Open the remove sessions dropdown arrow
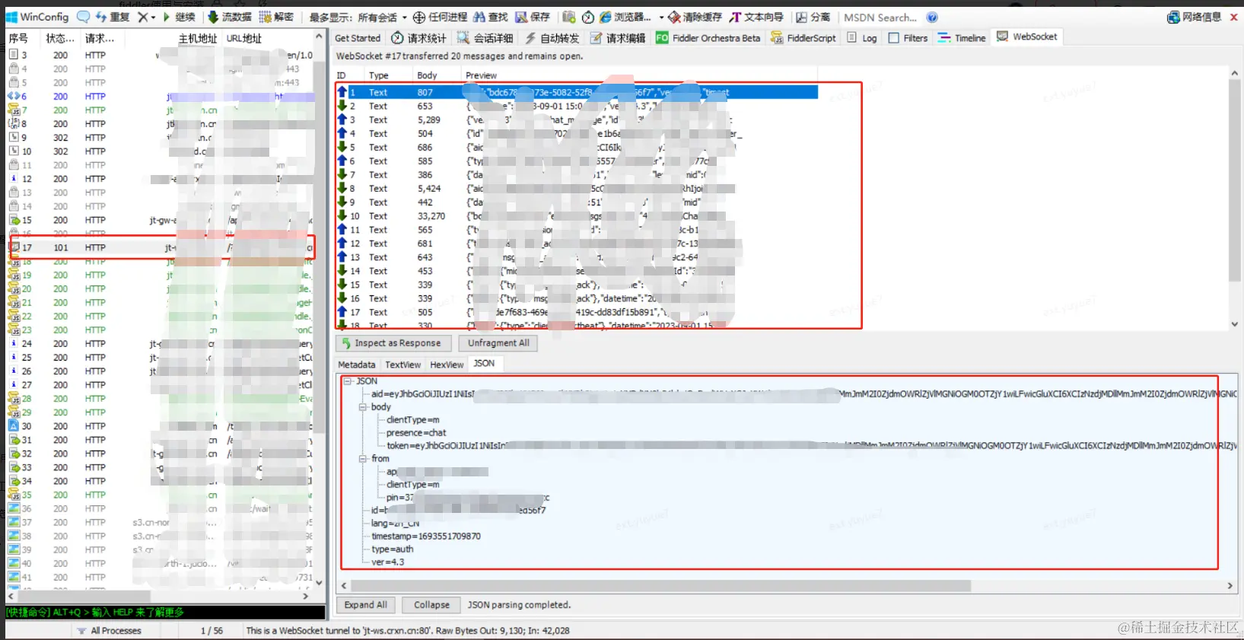Image resolution: width=1244 pixels, height=640 pixels. click(153, 17)
